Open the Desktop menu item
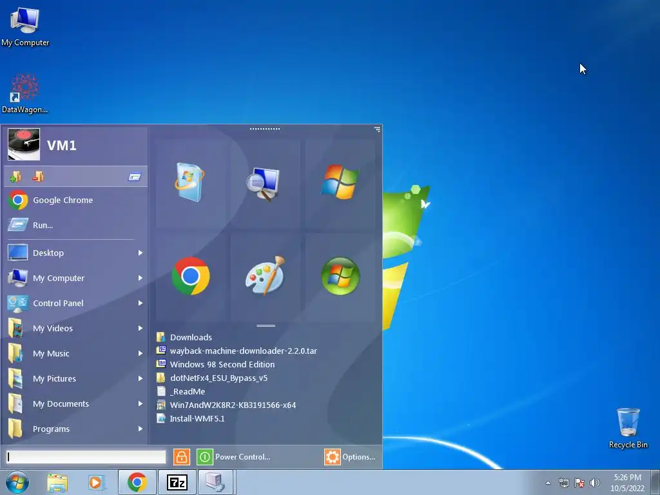 tap(48, 253)
